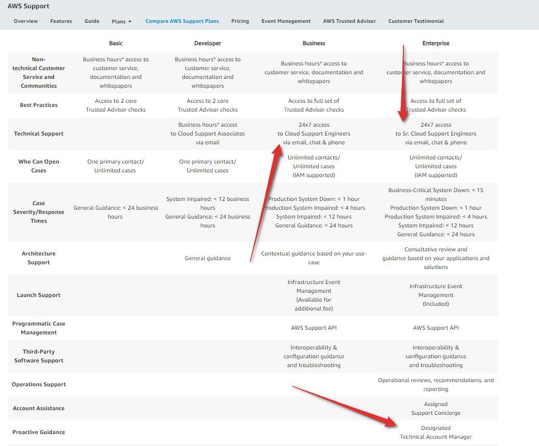Expand the Plans dropdown menu
Image resolution: width=539 pixels, height=446 pixels.
tap(122, 21)
